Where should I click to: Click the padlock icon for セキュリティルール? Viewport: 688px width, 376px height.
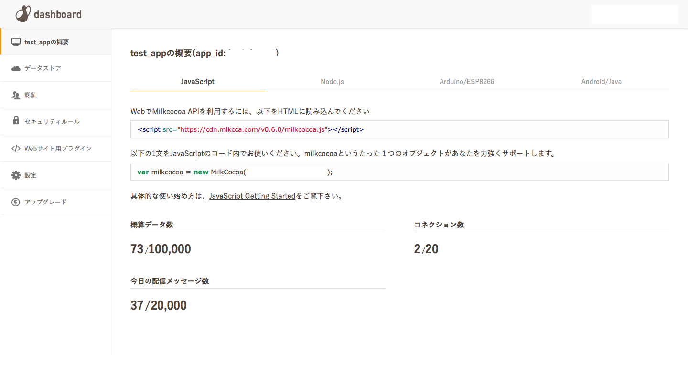pyautogui.click(x=16, y=120)
